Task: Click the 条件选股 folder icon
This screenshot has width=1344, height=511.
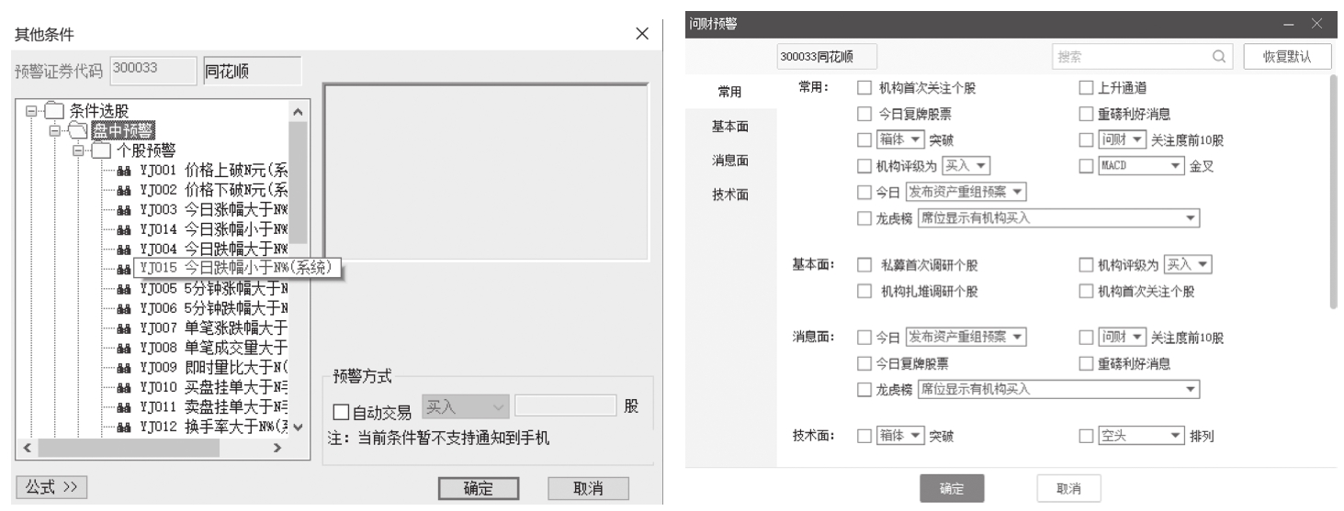Action: tap(55, 112)
